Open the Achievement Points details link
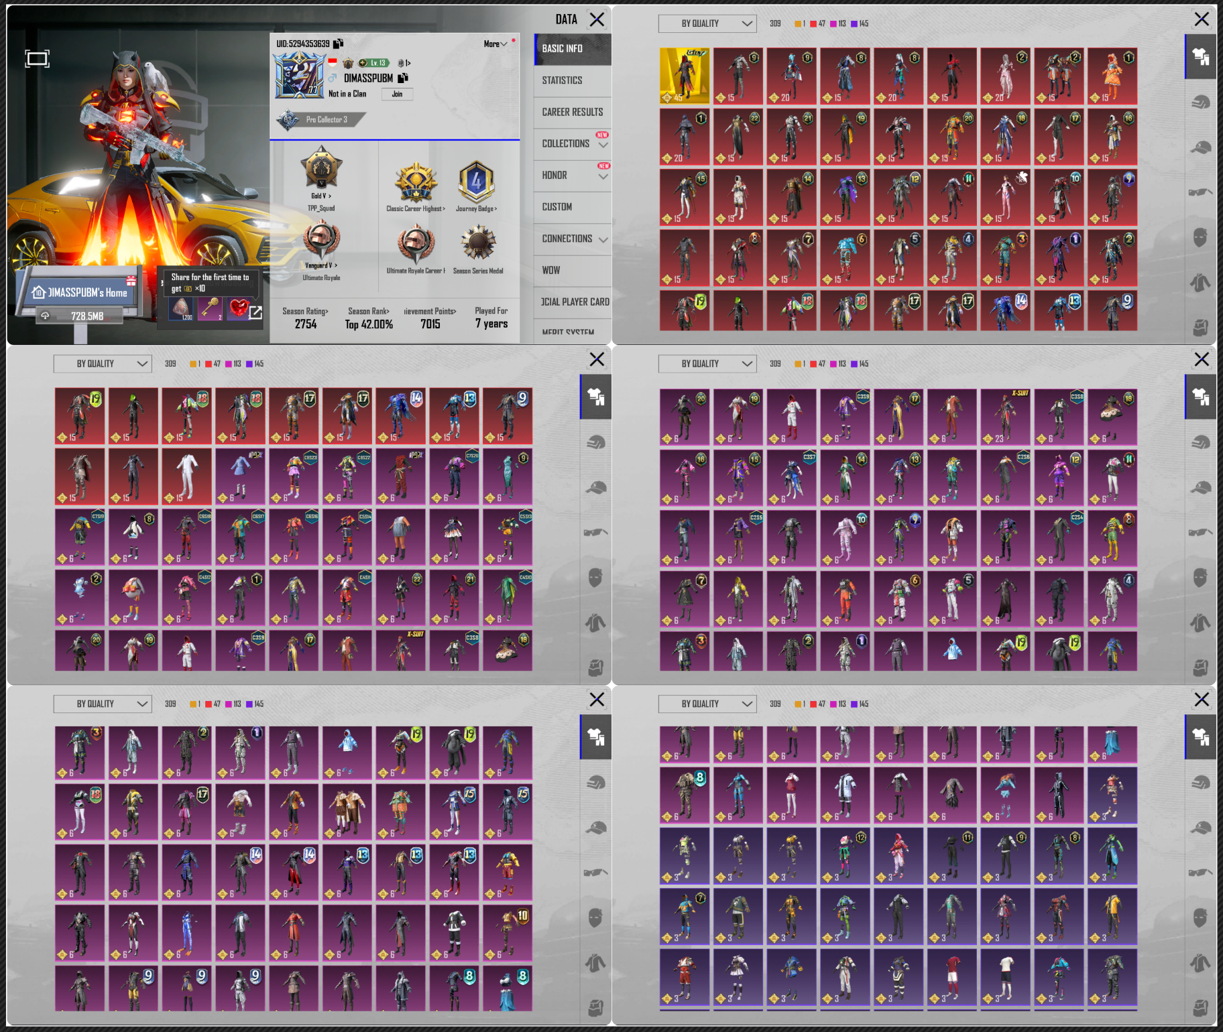 [430, 311]
